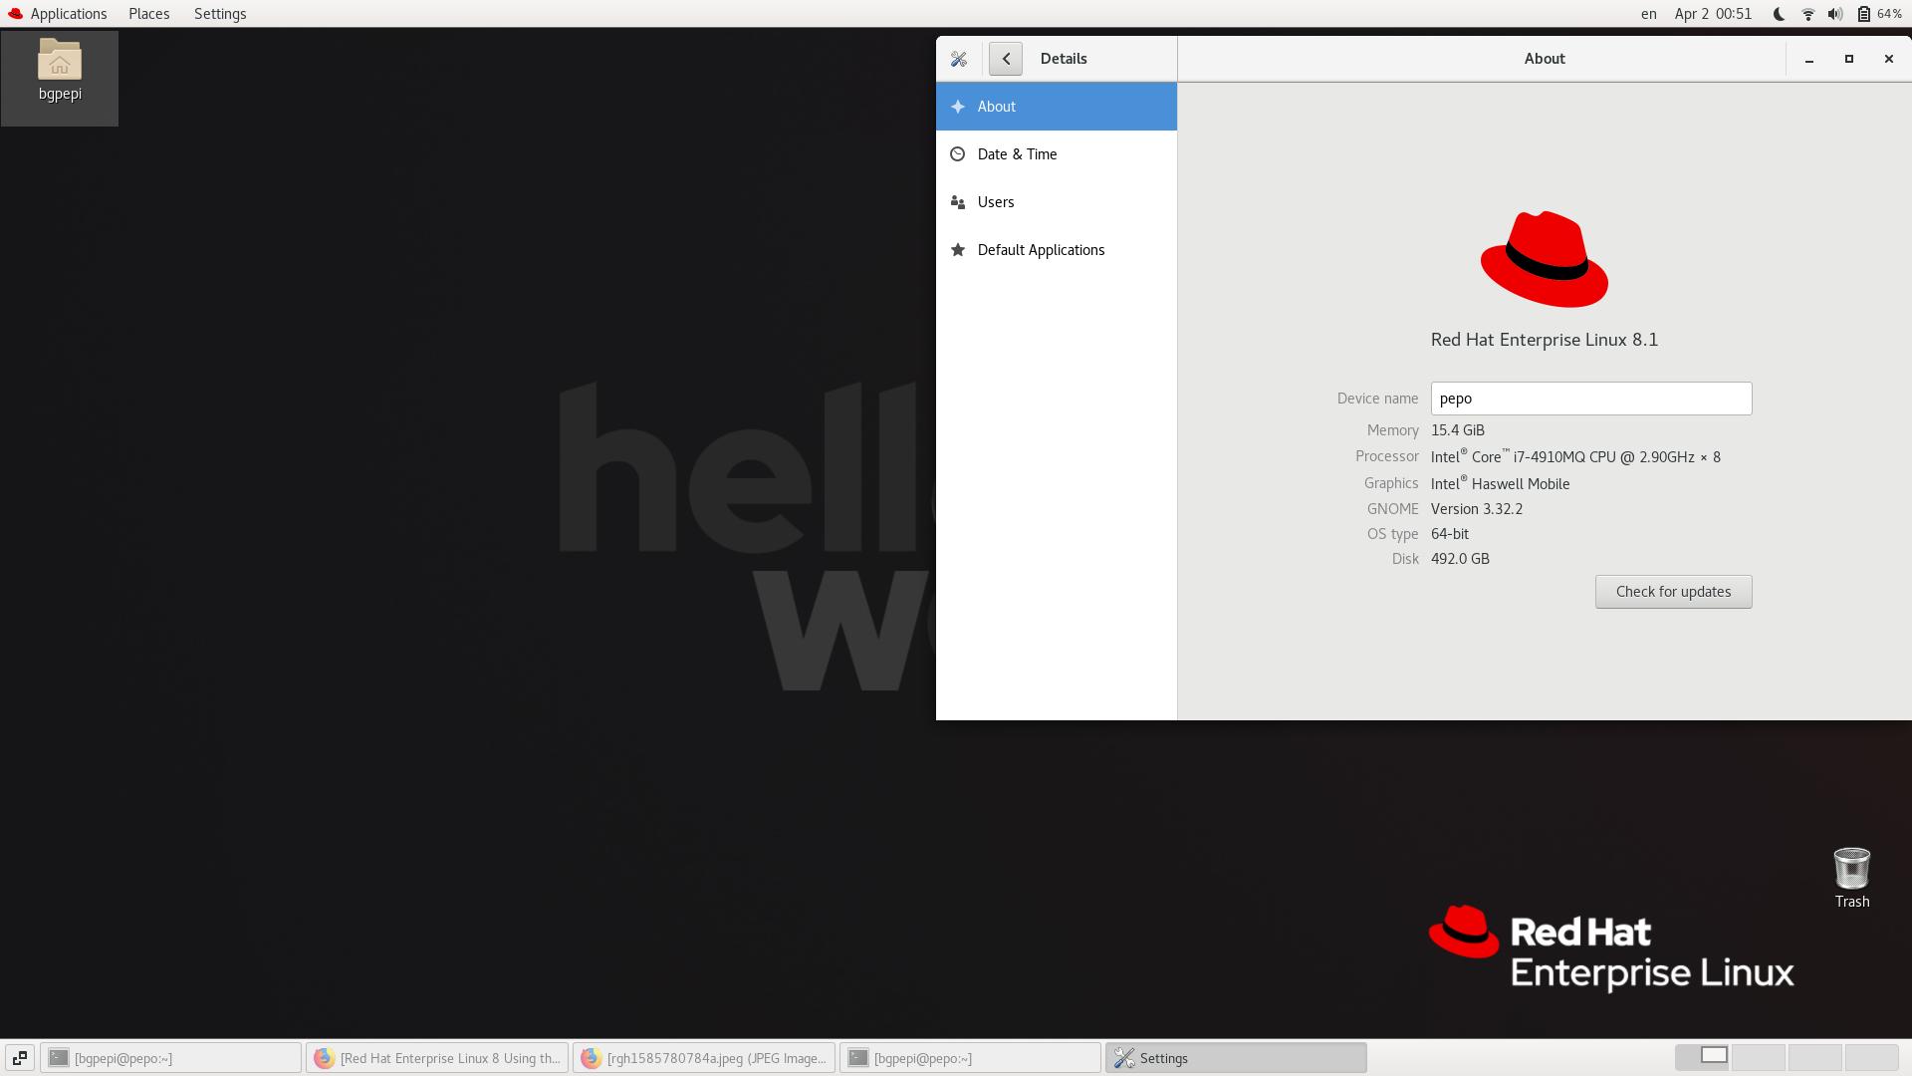Viewport: 1912px width, 1076px height.
Task: Click the Device name field containing pepo
Action: click(1591, 399)
